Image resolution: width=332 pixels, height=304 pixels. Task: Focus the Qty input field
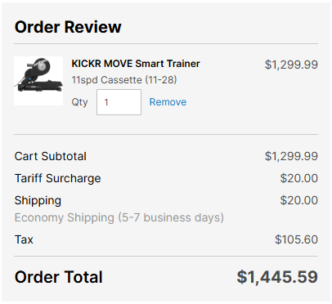119,102
